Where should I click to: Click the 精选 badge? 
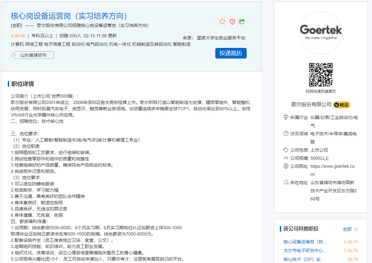[341, 105]
